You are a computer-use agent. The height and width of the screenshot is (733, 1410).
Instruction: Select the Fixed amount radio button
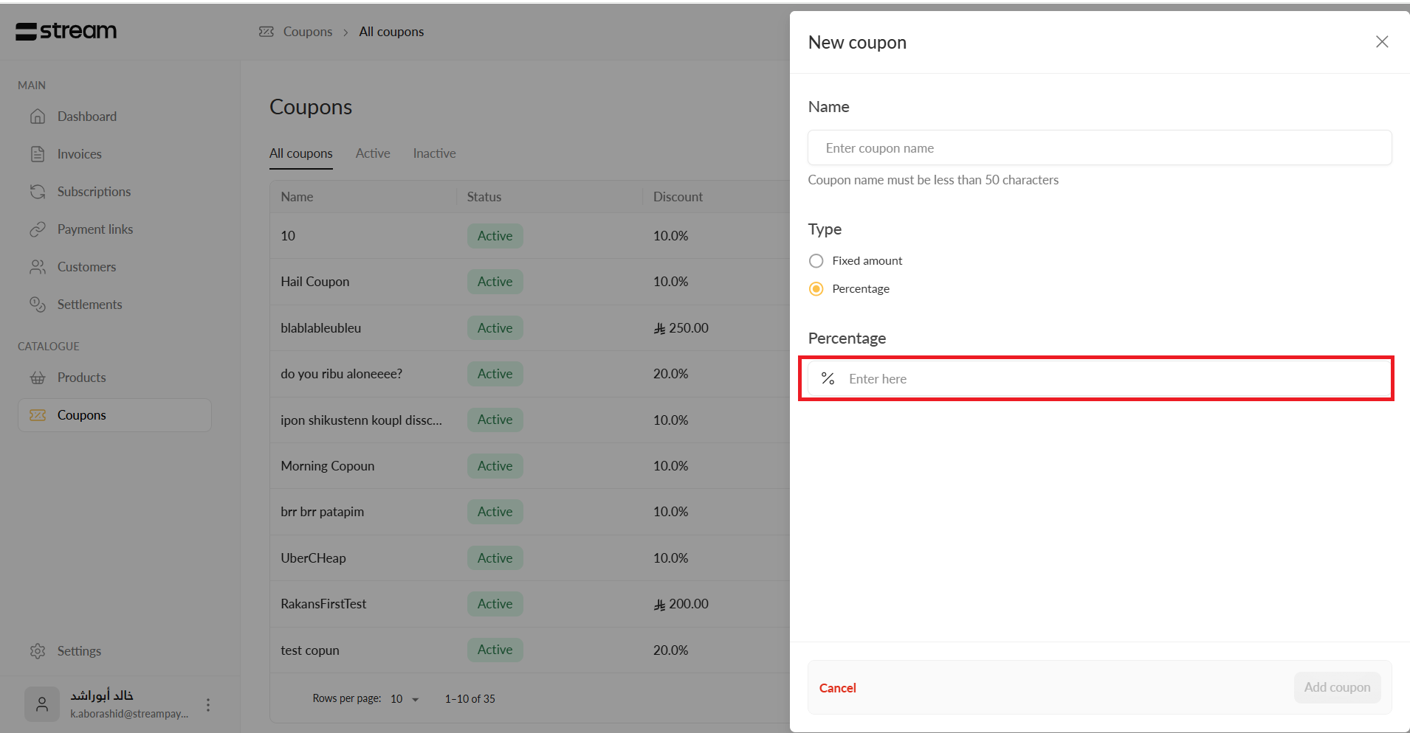pos(816,261)
